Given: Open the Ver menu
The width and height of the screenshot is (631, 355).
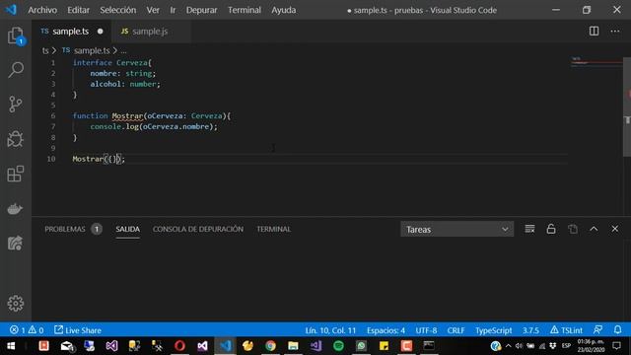Looking at the screenshot, I should tap(153, 10).
